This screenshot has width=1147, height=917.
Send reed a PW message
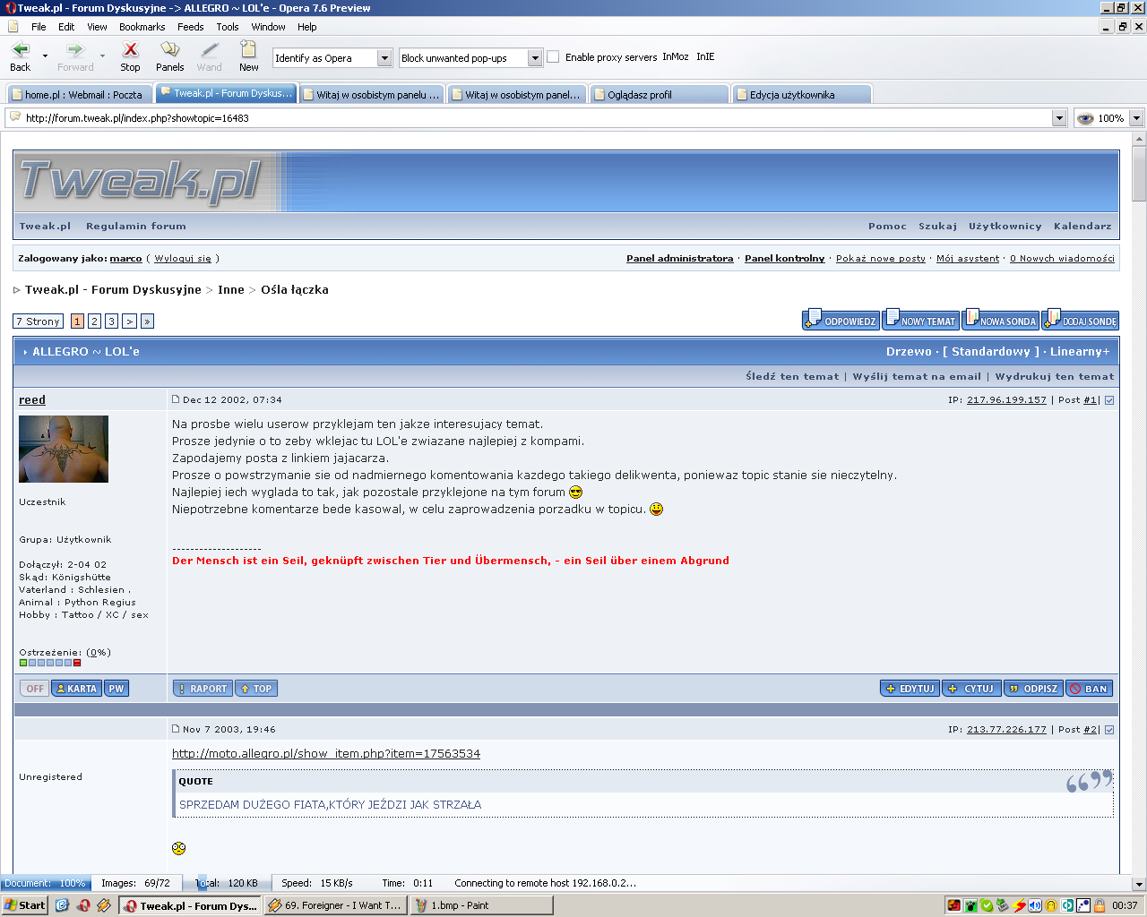tap(116, 689)
